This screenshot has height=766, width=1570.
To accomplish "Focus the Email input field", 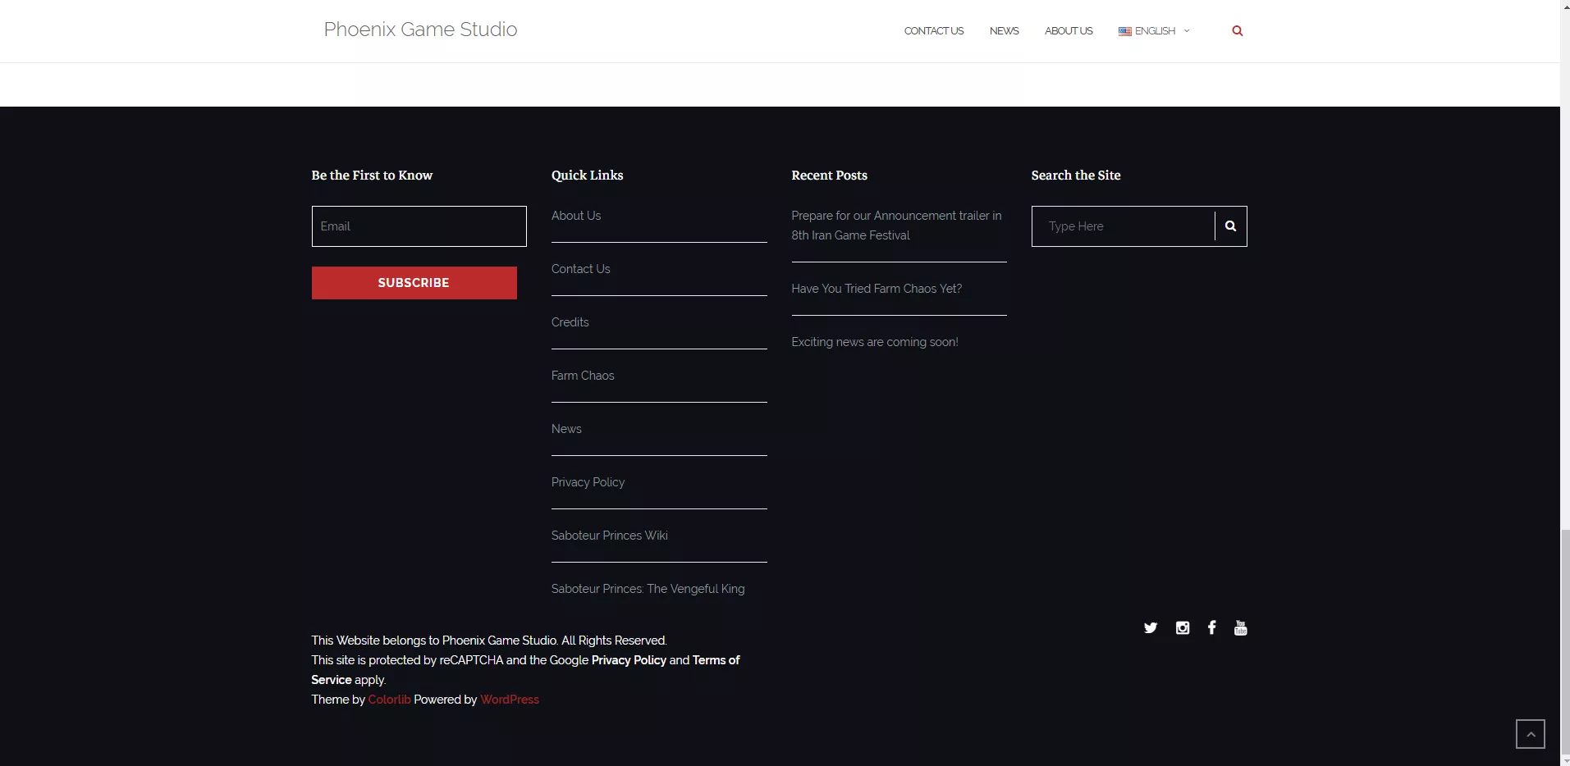I will [x=419, y=226].
